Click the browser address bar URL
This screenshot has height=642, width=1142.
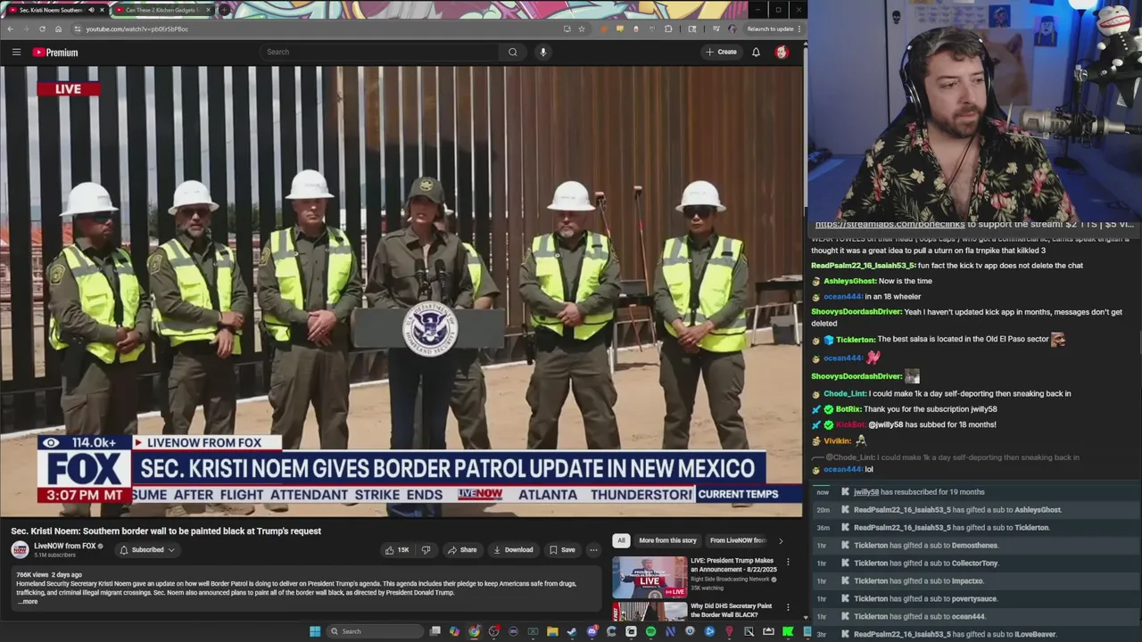137,29
